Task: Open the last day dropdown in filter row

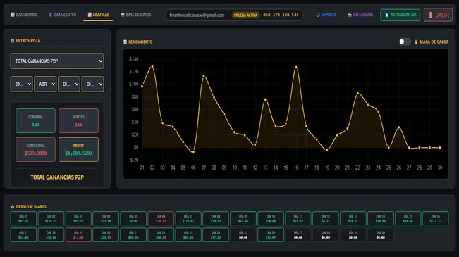Action: click(92, 84)
